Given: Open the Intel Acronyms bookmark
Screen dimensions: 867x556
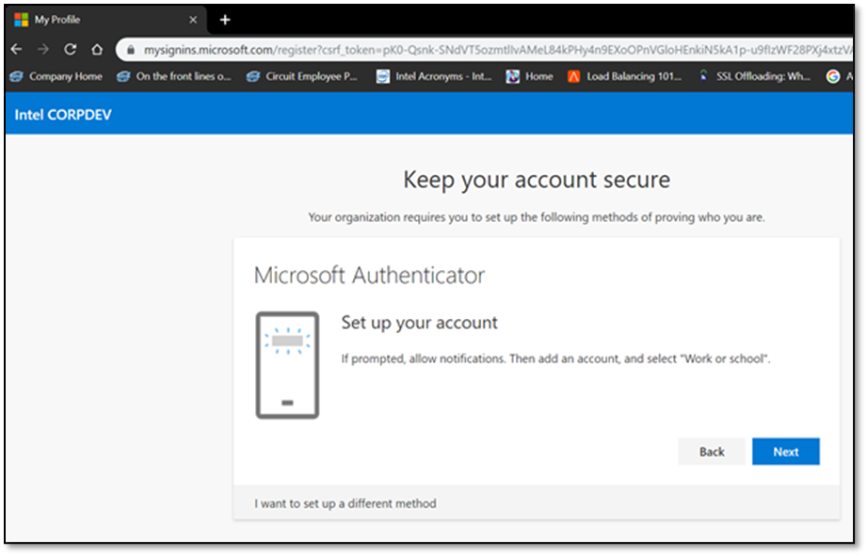Looking at the screenshot, I should (433, 76).
